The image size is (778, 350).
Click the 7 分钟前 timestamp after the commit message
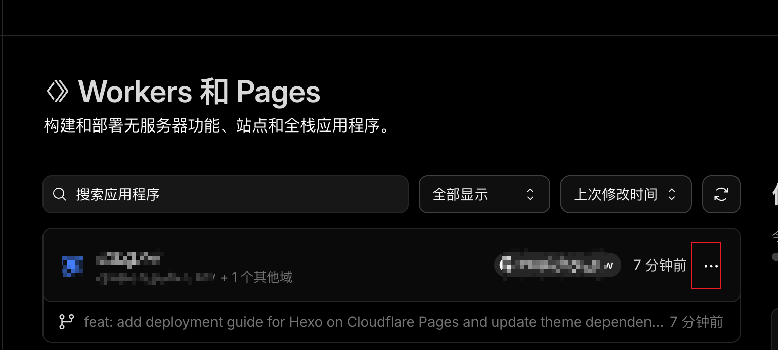point(696,322)
